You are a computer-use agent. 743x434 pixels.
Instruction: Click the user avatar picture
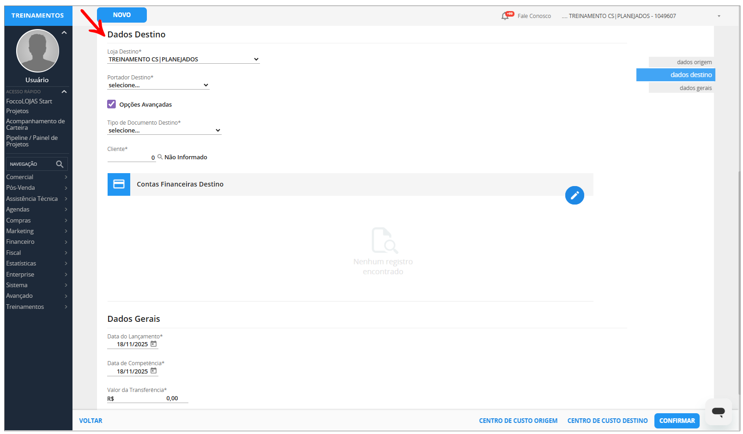coord(37,51)
